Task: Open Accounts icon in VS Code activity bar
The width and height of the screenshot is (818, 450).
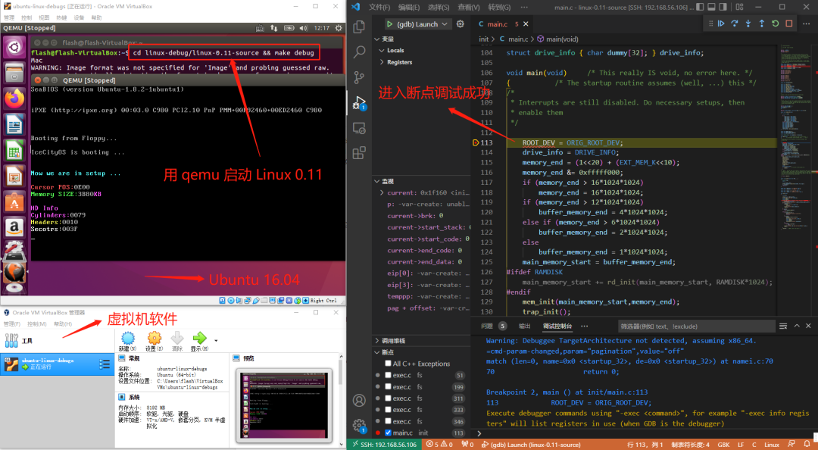Action: (359, 401)
